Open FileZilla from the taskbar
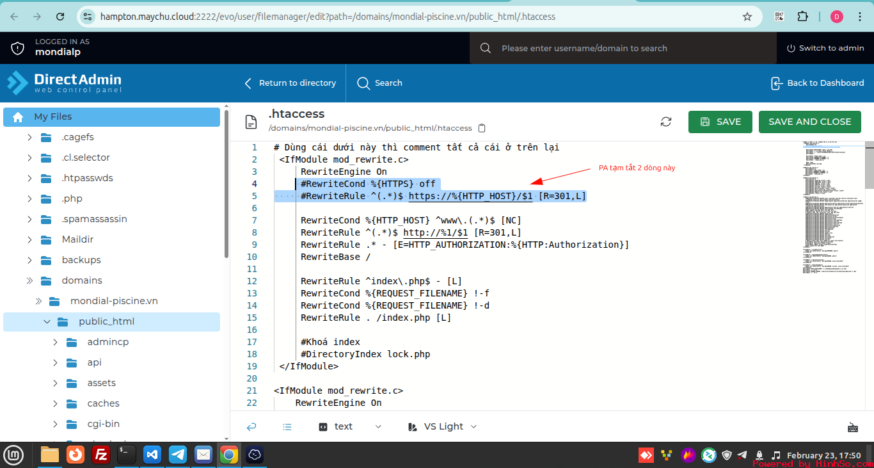The width and height of the screenshot is (874, 468). [100, 455]
